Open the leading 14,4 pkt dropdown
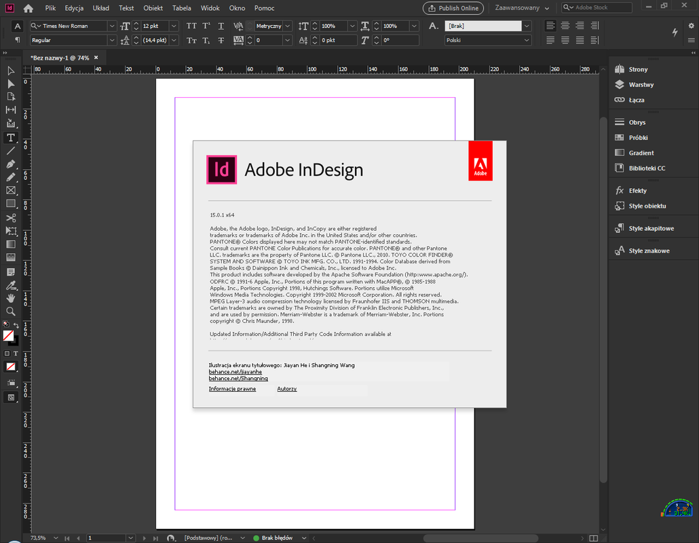This screenshot has width=699, height=543. (174, 40)
